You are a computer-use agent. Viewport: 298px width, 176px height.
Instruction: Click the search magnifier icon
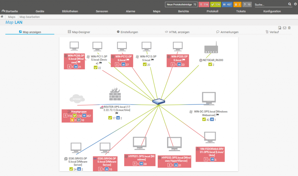point(290,4)
